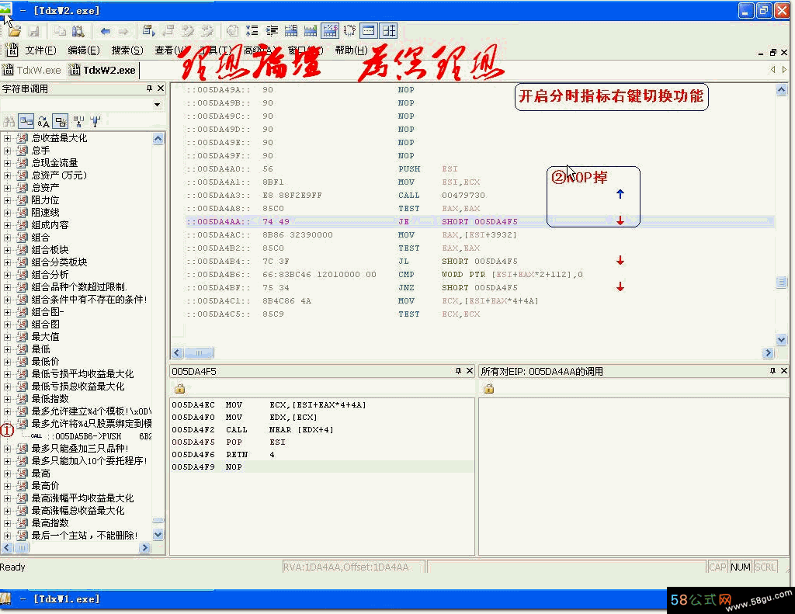The height and width of the screenshot is (614, 795).
Task: Select disassembly line 005DA4AA JE SHORT
Action: (479, 221)
